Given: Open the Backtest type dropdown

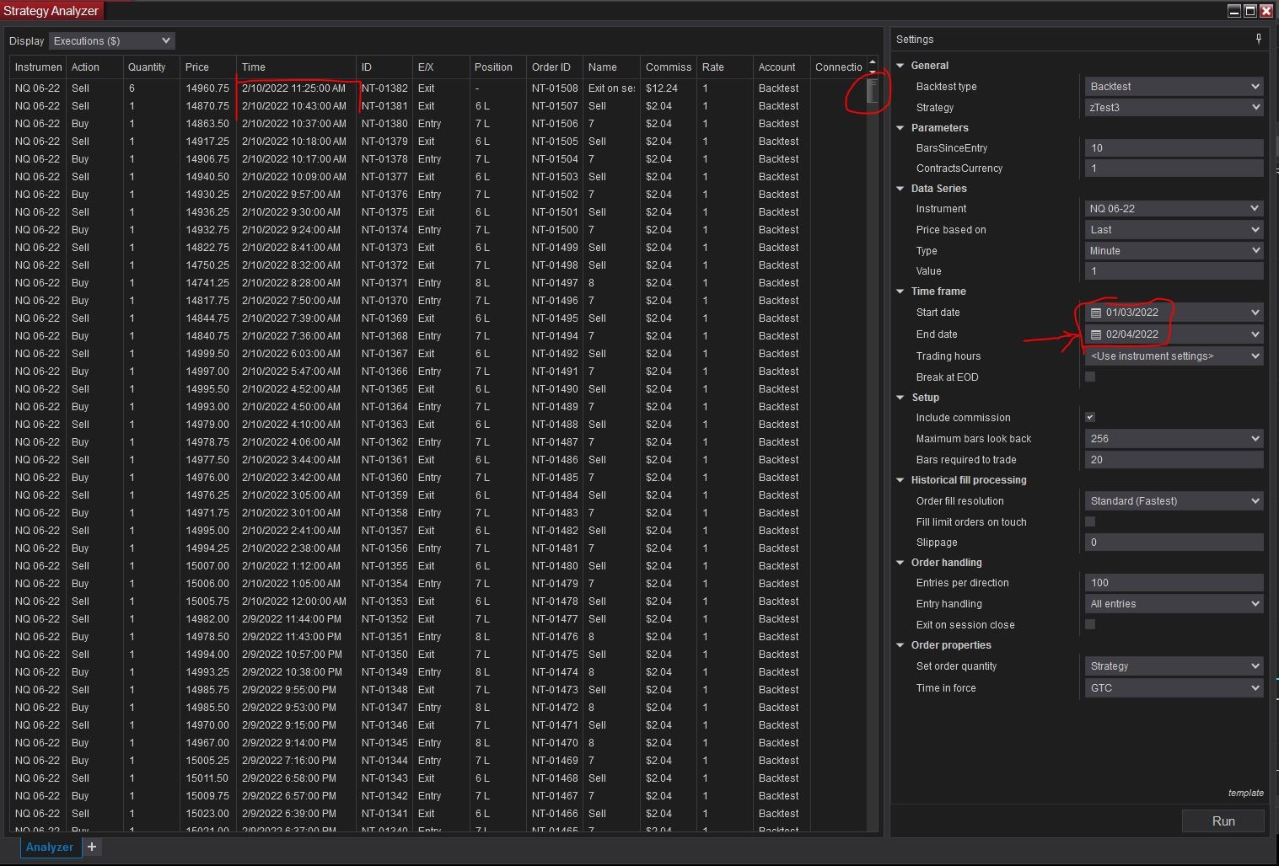Looking at the screenshot, I should click(1174, 86).
